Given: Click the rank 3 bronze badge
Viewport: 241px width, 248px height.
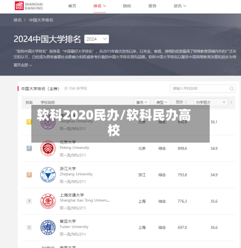Looking at the screenshot, I should (29, 175).
